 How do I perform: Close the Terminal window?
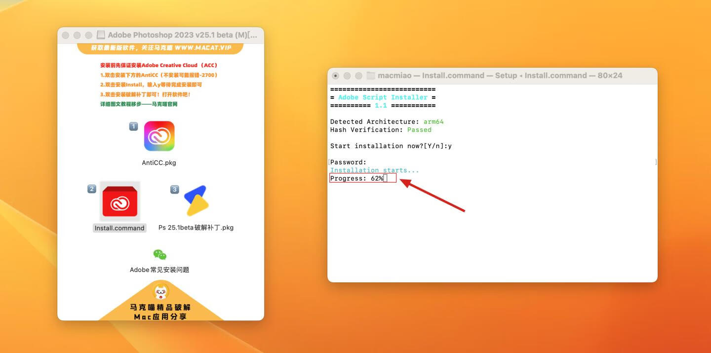coord(336,76)
